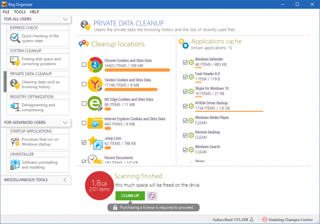The image size is (320, 224).
Task: Click the Yandex Cookies browser icon
Action: tap(95, 84)
